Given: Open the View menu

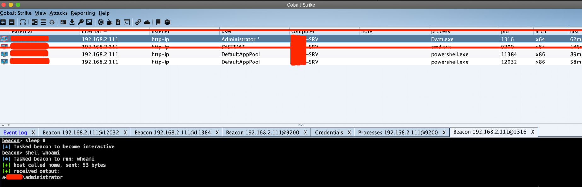Looking at the screenshot, I should click(40, 13).
